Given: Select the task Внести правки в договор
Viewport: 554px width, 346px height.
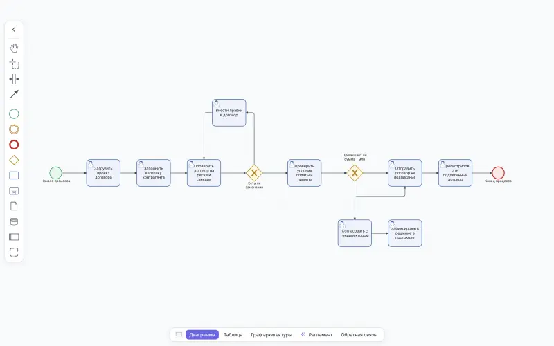Looking at the screenshot, I should (x=229, y=113).
